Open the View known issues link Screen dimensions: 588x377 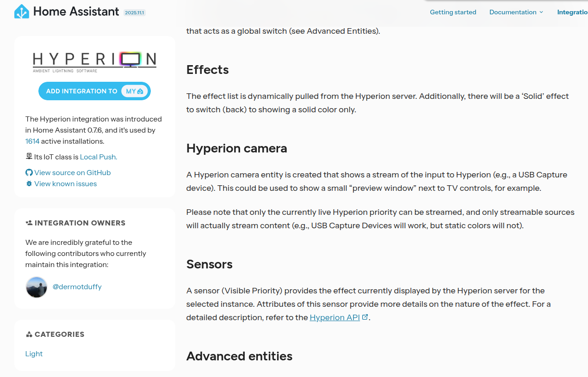66,183
